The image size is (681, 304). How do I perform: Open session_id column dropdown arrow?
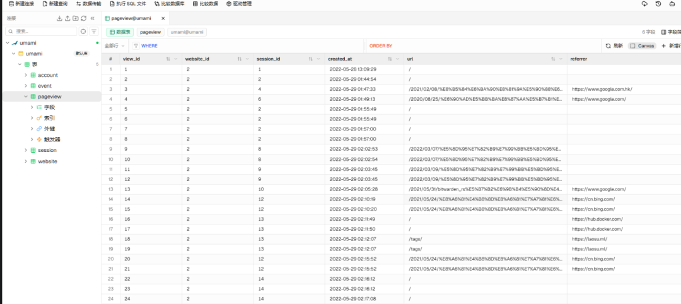pos(318,59)
